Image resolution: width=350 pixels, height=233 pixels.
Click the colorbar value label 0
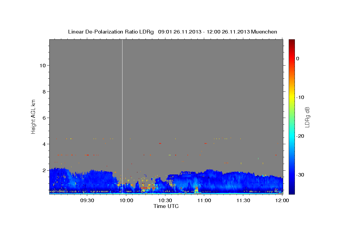298,59
